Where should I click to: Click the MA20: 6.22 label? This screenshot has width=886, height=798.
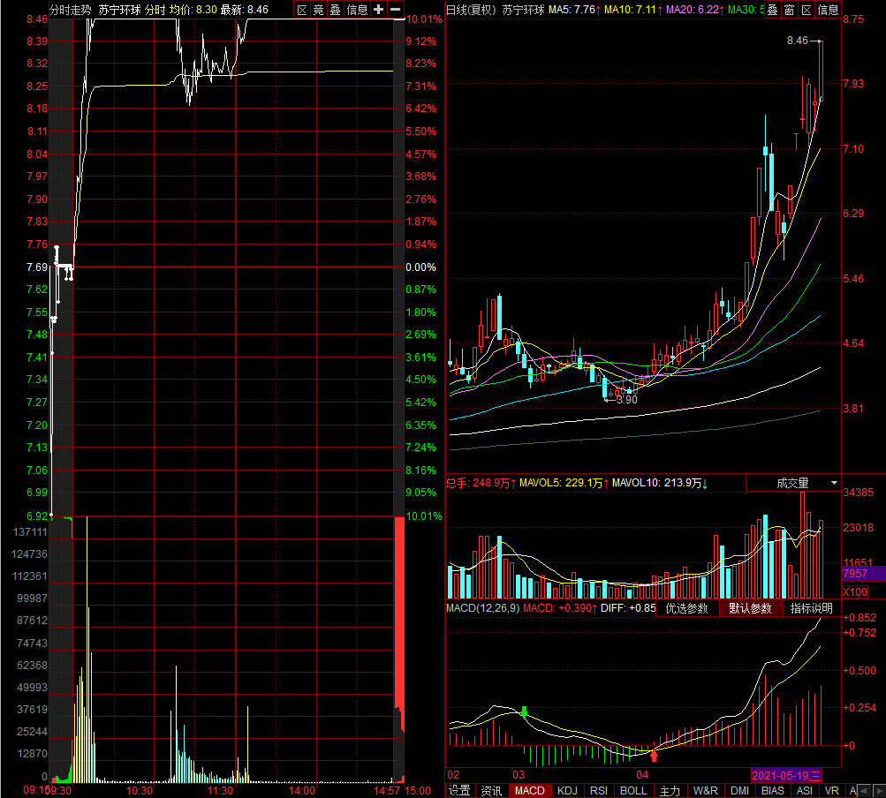695,10
